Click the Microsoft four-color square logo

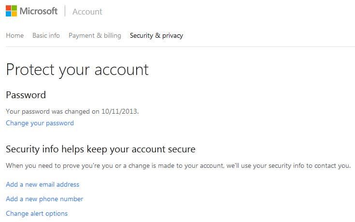point(11,11)
